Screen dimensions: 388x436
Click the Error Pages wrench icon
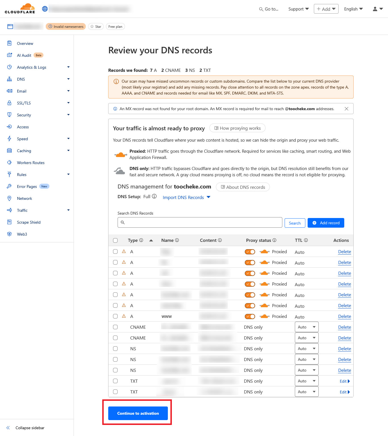9,186
